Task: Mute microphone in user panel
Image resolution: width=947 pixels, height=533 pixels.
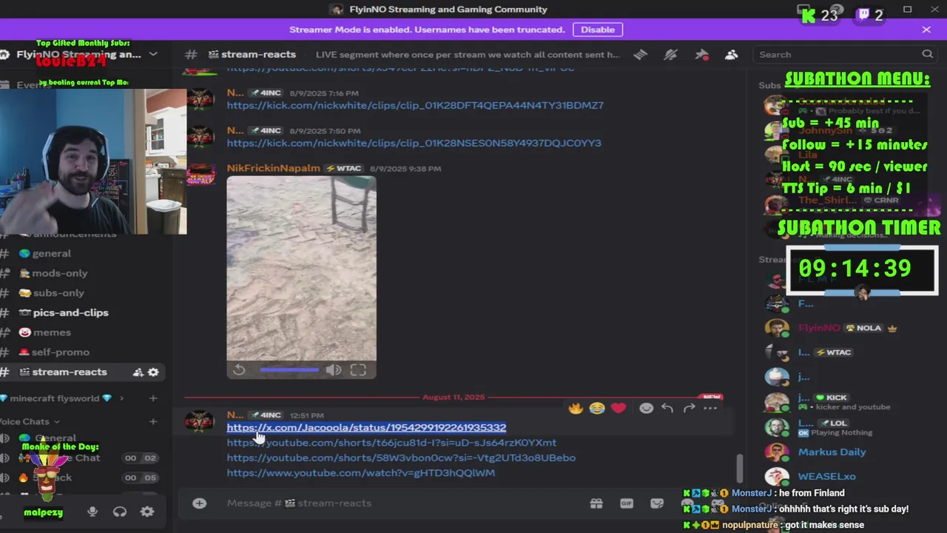Action: 92,512
